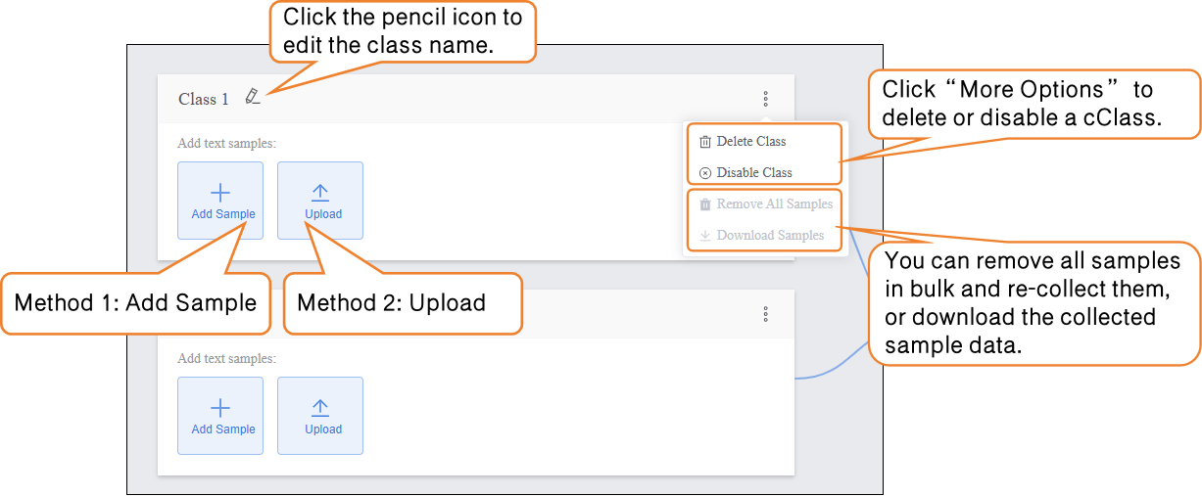Click the download arrow icon beside Download Samples
The width and height of the screenshot is (1202, 496).
(x=705, y=236)
